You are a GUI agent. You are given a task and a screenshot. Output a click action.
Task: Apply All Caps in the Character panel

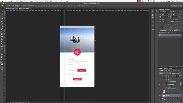click(x=166, y=25)
